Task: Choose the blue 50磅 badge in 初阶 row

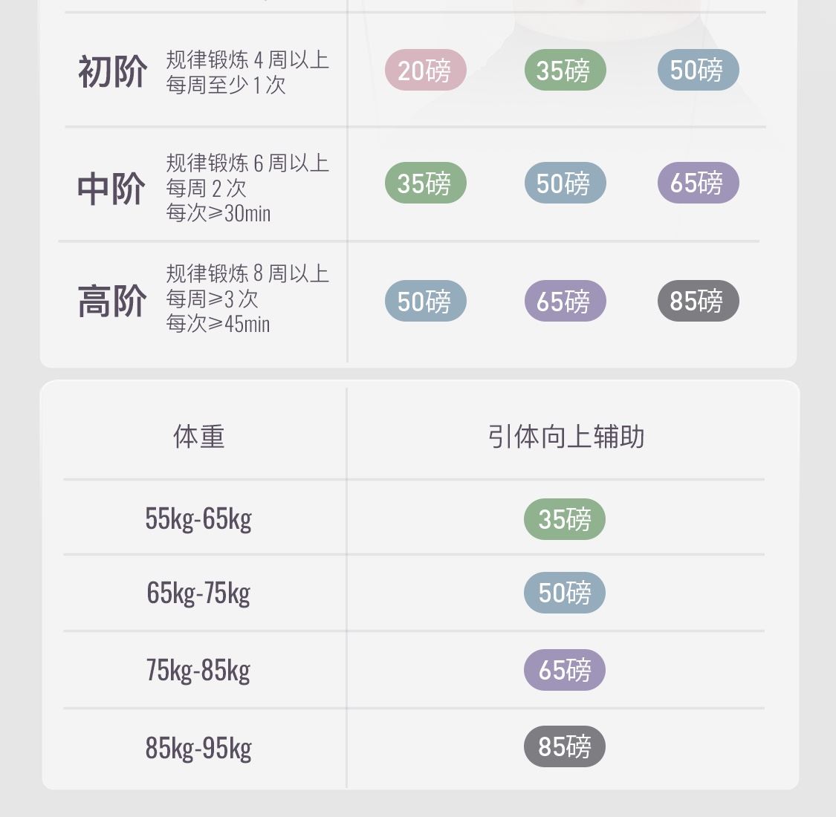Action: click(x=698, y=71)
